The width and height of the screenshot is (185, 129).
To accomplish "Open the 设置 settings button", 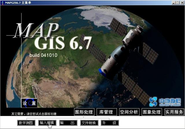I will coord(29,103).
